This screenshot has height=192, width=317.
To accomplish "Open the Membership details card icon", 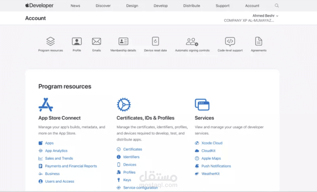I will tap(123, 41).
